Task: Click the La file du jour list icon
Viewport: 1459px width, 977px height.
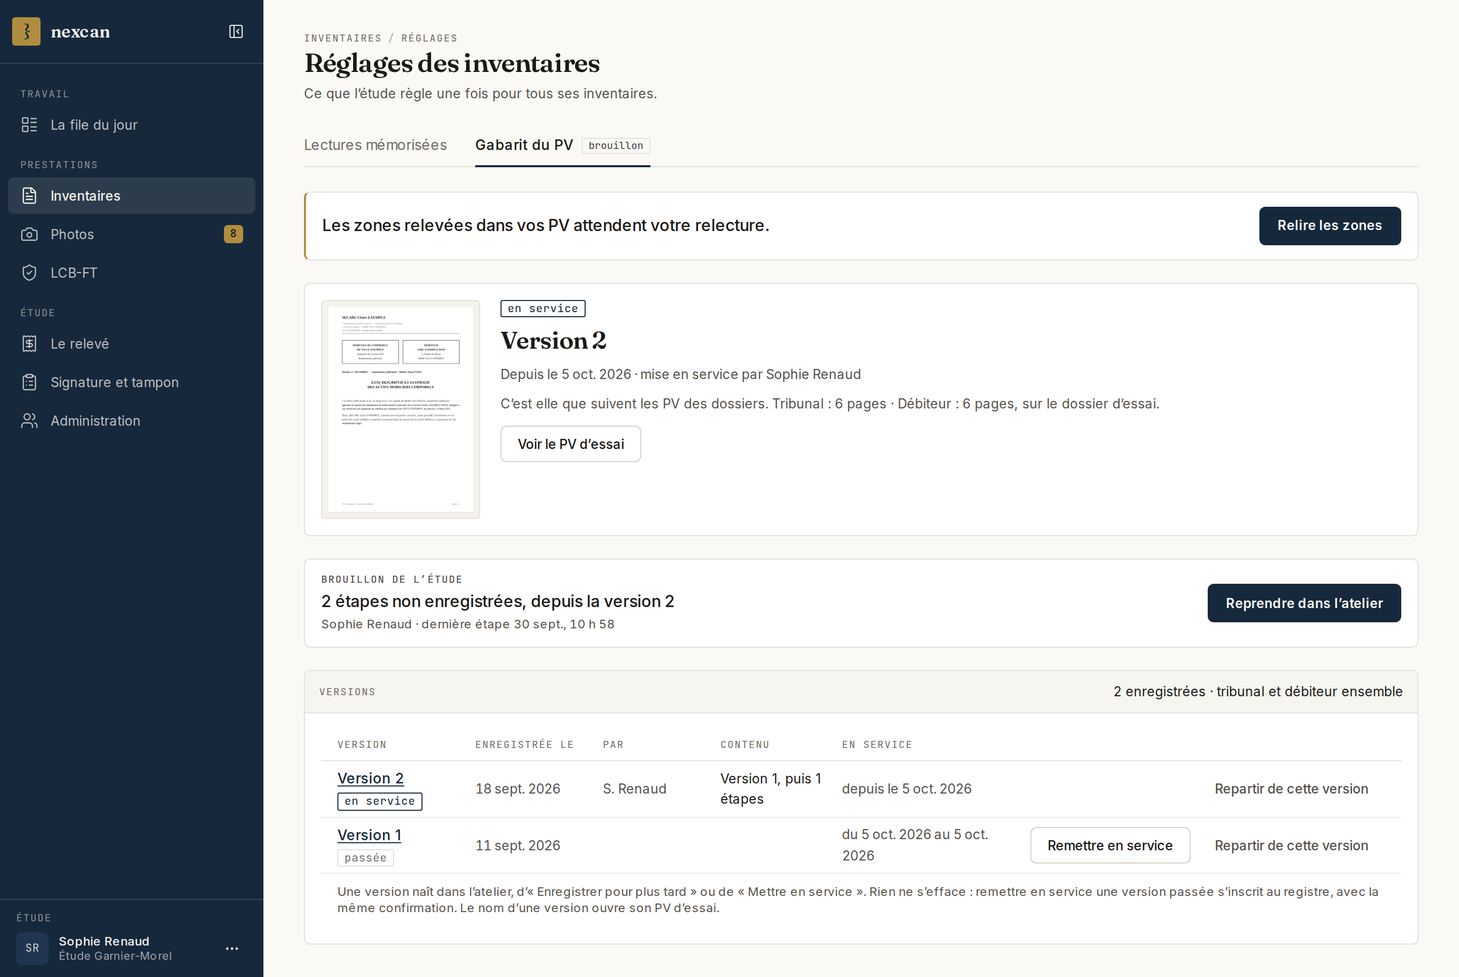Action: click(29, 125)
